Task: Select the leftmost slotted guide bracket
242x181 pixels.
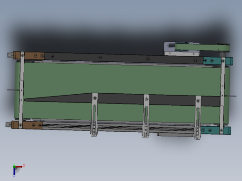Action: [x=94, y=115]
